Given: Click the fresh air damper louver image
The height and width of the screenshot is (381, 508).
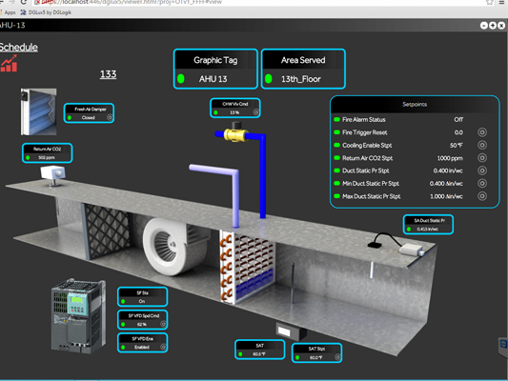Looking at the screenshot, I should 38,111.
